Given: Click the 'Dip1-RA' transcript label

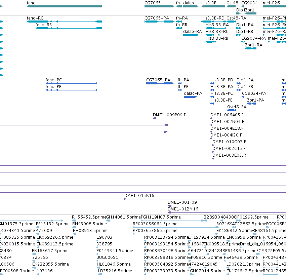Looking at the screenshot, I should pyautogui.click(x=245, y=25).
